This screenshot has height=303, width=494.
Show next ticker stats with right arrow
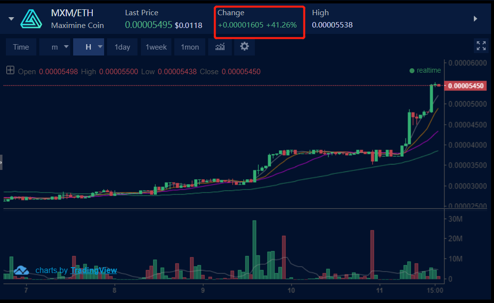[475, 19]
